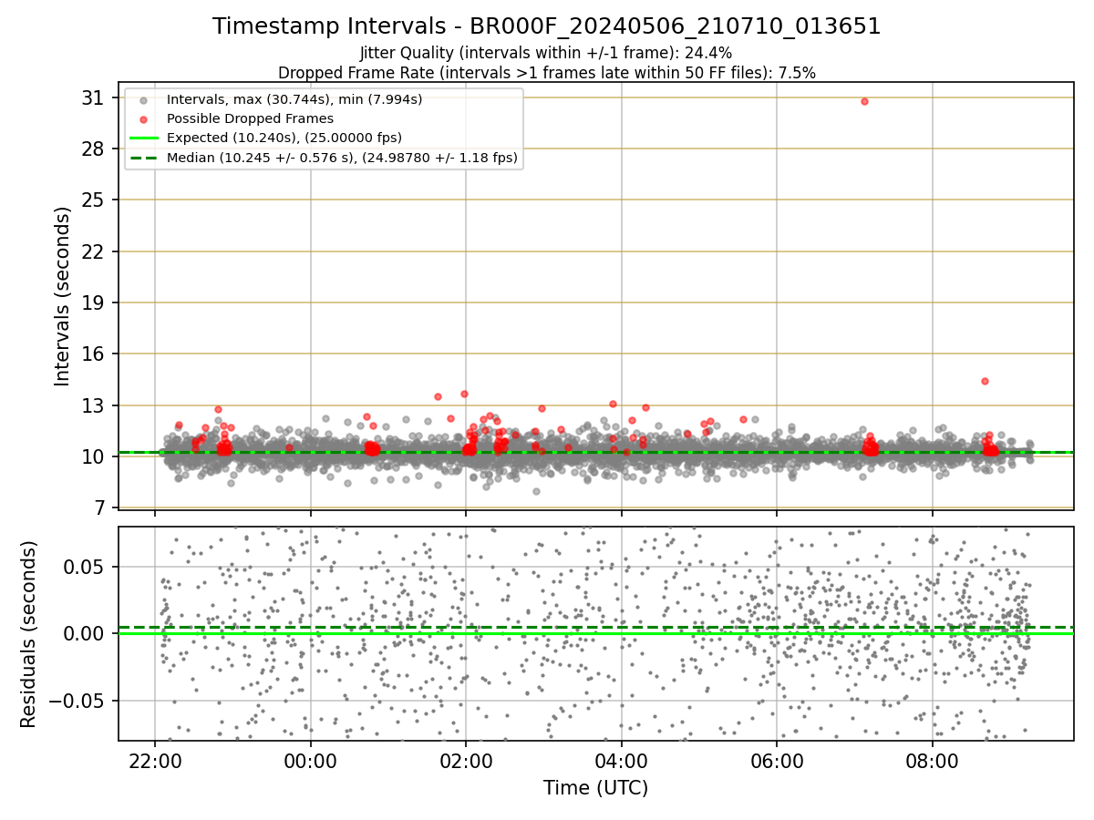This screenshot has width=1094, height=820.
Task: Click the "04:00" time tick label
Action: pos(622,761)
